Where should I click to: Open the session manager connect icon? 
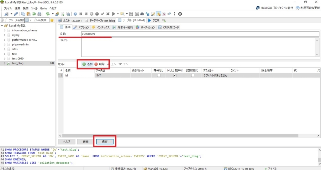(6, 14)
